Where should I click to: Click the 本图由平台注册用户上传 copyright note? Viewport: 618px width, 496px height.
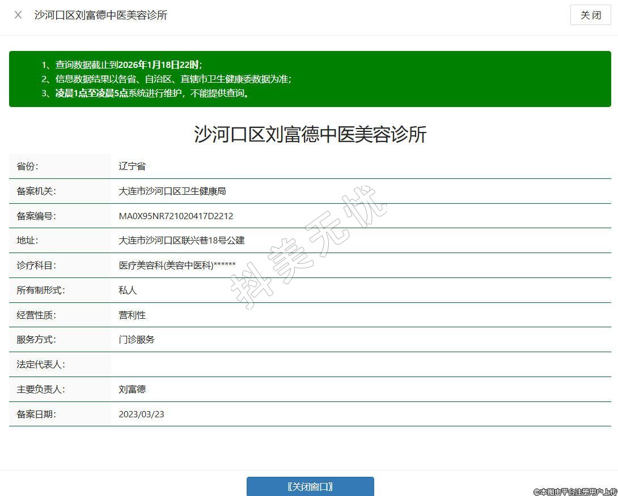[x=574, y=491]
